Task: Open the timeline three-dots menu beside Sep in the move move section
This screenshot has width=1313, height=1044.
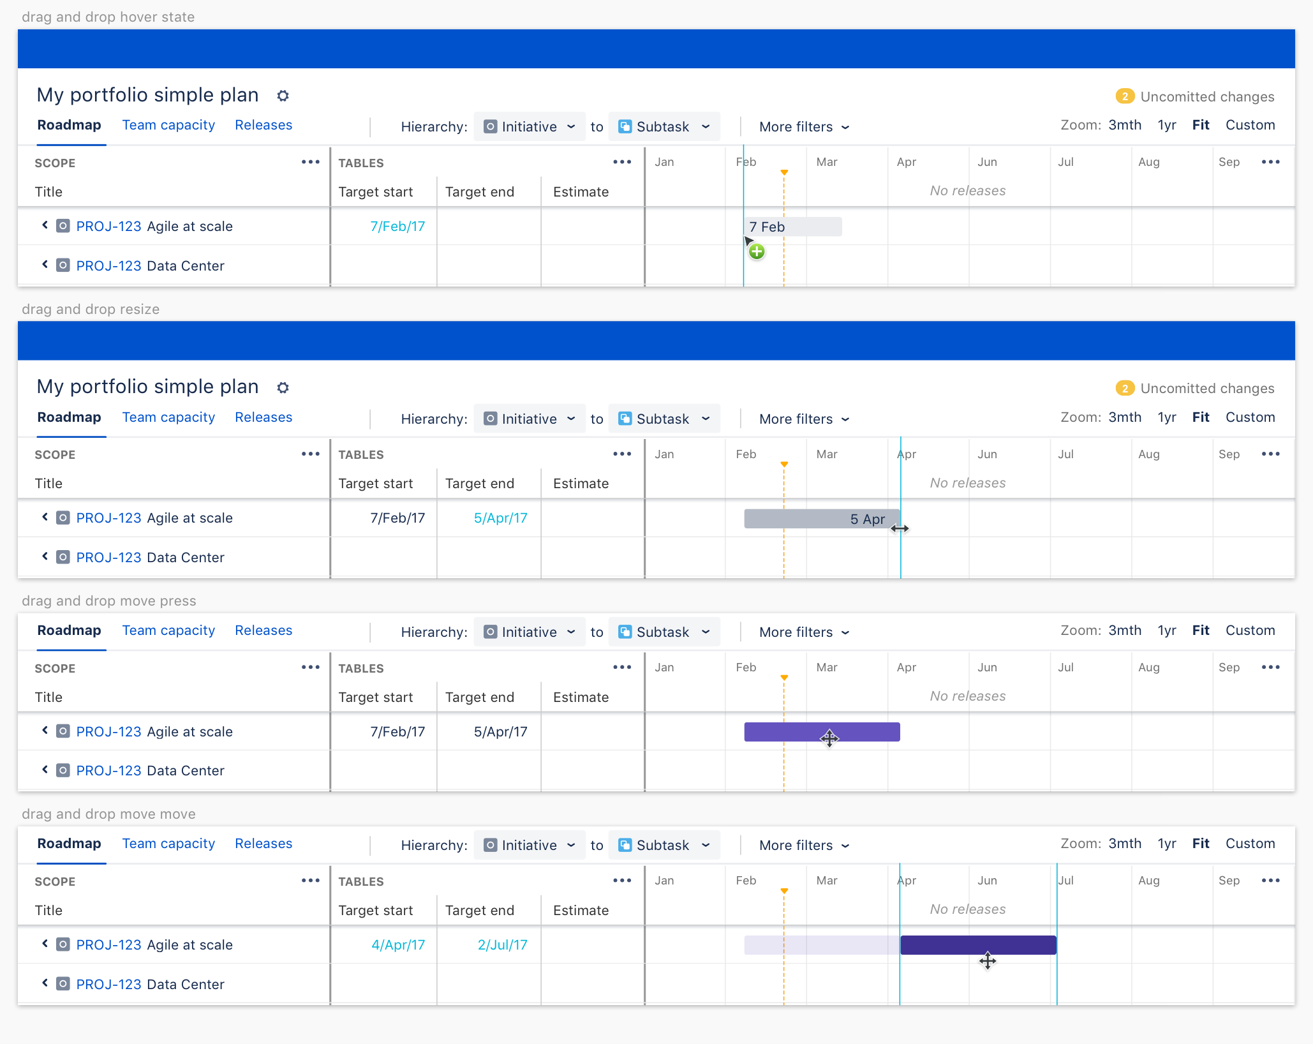Action: point(1270,880)
